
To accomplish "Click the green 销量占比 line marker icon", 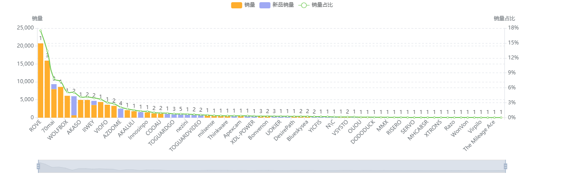I will [x=303, y=5].
